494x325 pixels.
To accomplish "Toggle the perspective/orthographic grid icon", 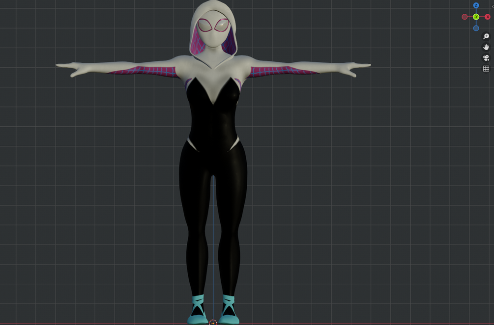I will tap(486, 69).
